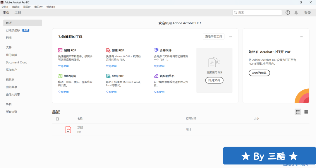Click 立即使用 link under 编辑 PDF

pyautogui.click(x=63, y=66)
